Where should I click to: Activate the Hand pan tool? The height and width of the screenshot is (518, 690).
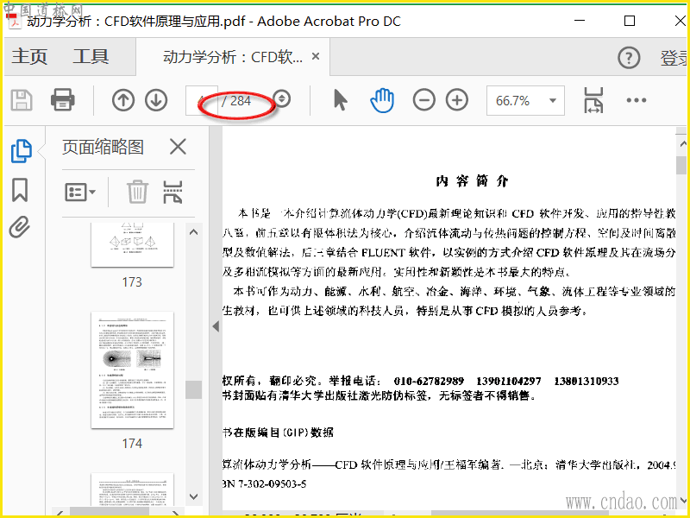tap(381, 100)
